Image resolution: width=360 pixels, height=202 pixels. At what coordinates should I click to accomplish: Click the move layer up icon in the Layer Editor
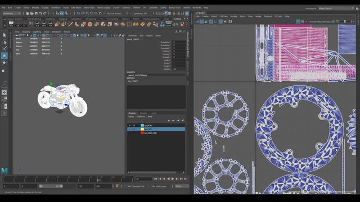[x=169, y=121]
